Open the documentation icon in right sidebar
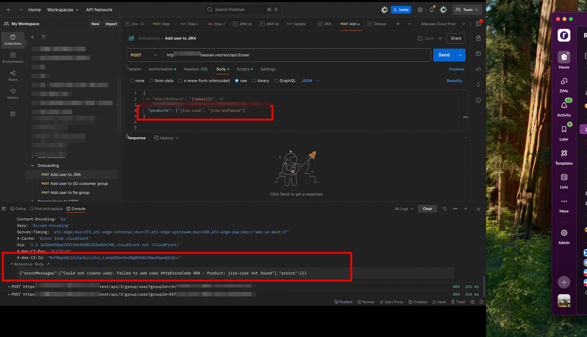Image resolution: width=587 pixels, height=337 pixels. tap(478, 38)
